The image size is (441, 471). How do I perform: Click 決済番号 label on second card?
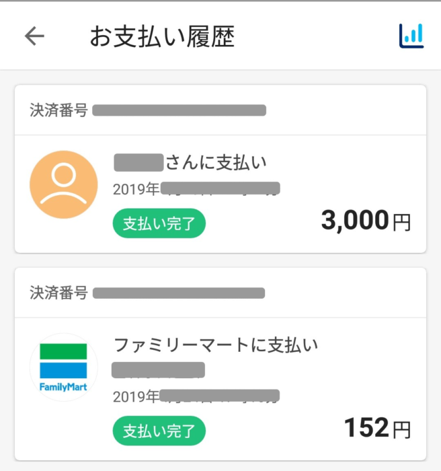point(58,293)
